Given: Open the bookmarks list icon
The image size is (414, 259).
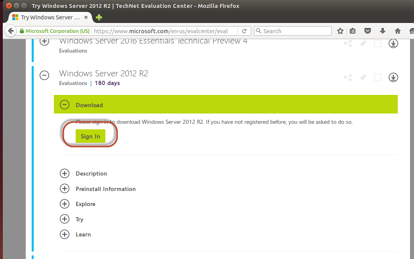Looking at the screenshot, I should click(x=353, y=31).
